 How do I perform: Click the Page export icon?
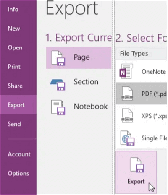click(58, 58)
